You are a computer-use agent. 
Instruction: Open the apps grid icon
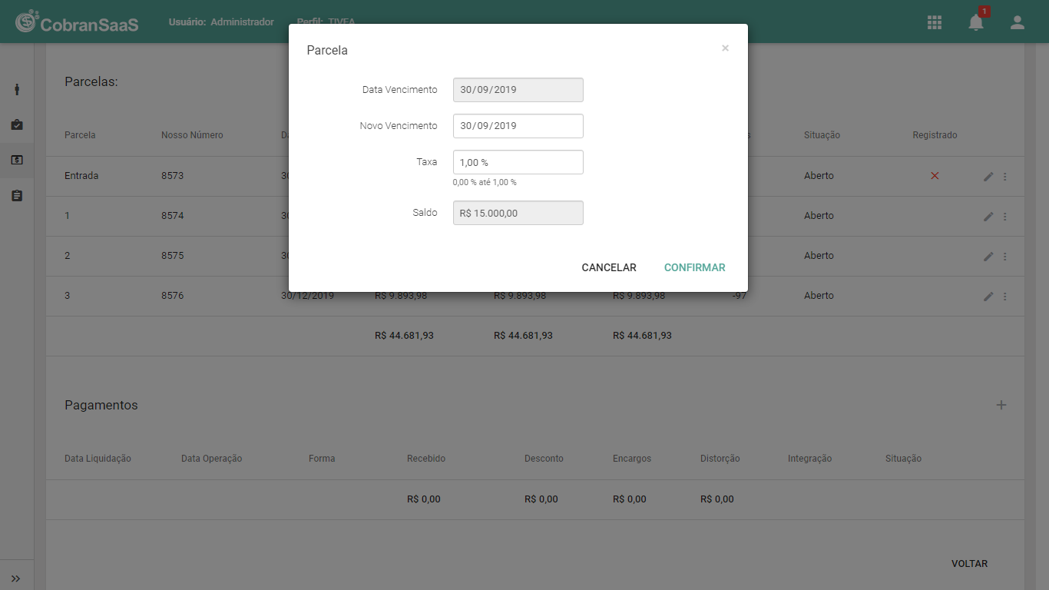[935, 22]
